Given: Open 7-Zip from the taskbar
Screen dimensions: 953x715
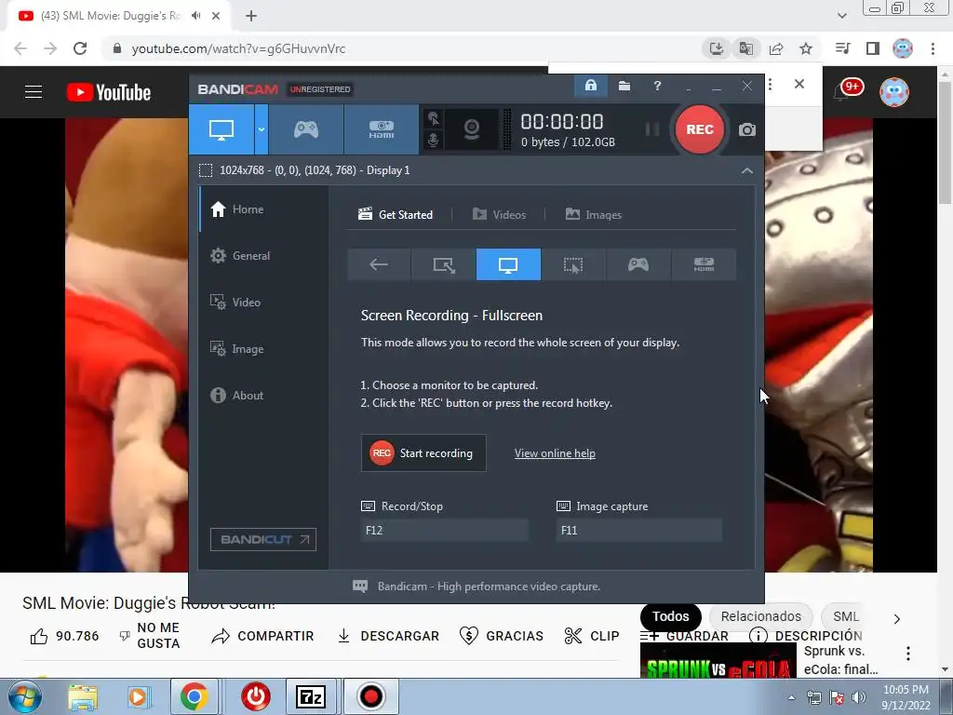Looking at the screenshot, I should pos(311,696).
